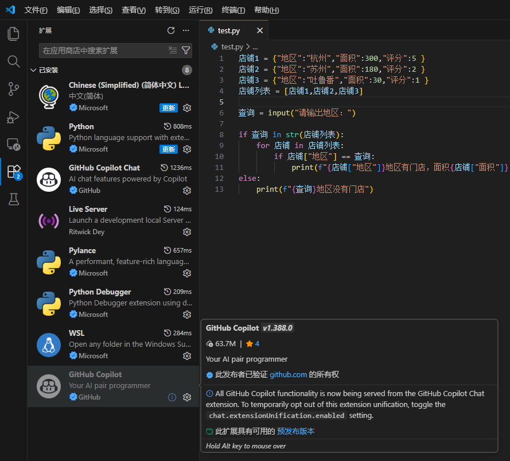Open the Live Server gear settings
This screenshot has height=461, width=510.
[187, 232]
